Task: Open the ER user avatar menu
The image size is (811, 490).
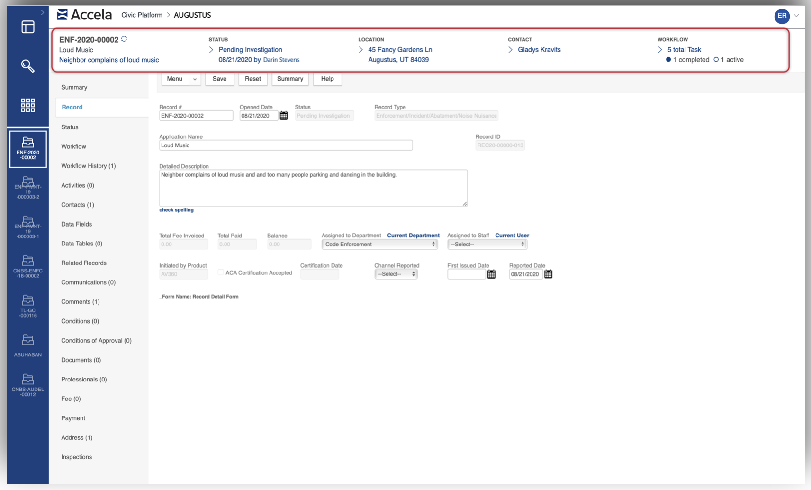Action: [x=782, y=16]
